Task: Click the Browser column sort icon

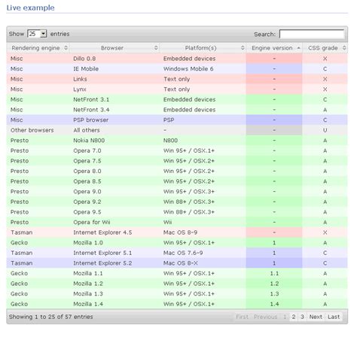Action: [156, 47]
